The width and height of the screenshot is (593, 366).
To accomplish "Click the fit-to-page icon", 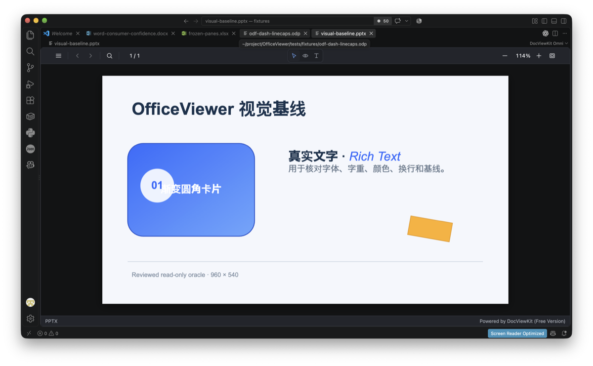I will click(552, 56).
